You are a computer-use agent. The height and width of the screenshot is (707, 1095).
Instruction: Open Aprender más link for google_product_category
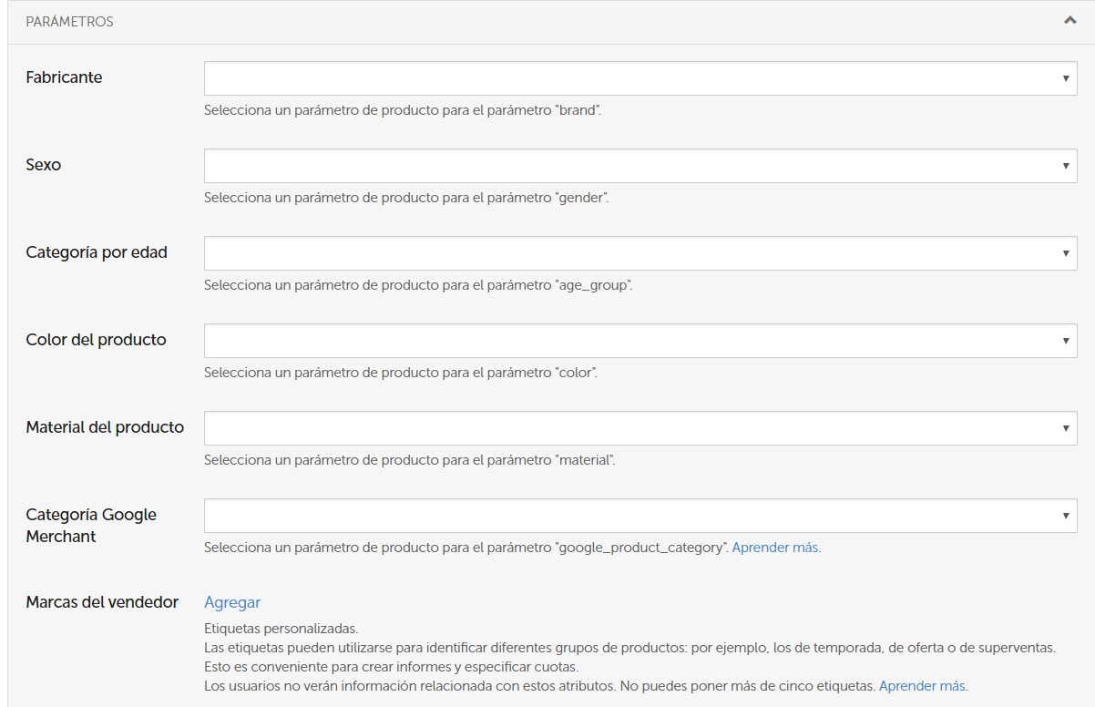774,548
